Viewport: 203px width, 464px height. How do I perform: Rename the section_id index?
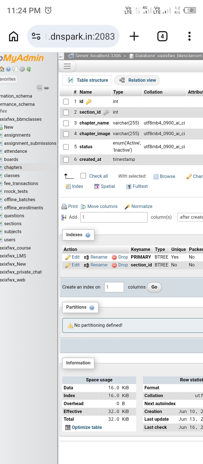(x=96, y=265)
